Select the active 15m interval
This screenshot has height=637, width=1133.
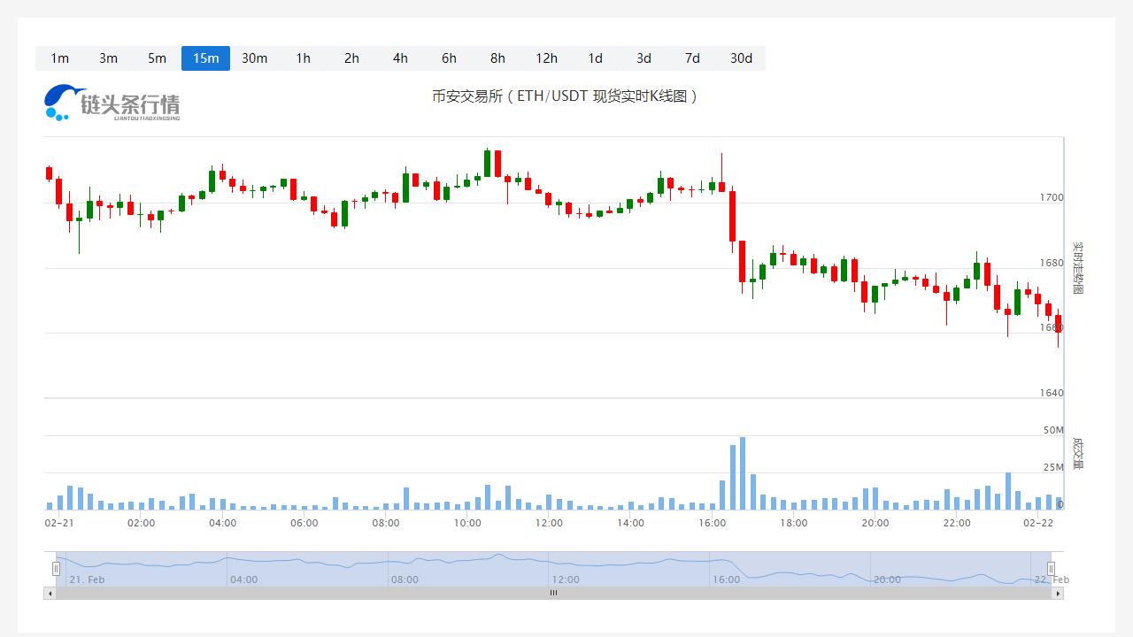[x=205, y=58]
